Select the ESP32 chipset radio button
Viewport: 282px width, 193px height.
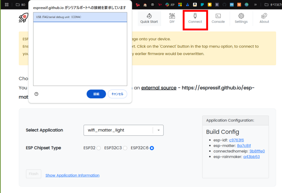[x=99, y=148]
